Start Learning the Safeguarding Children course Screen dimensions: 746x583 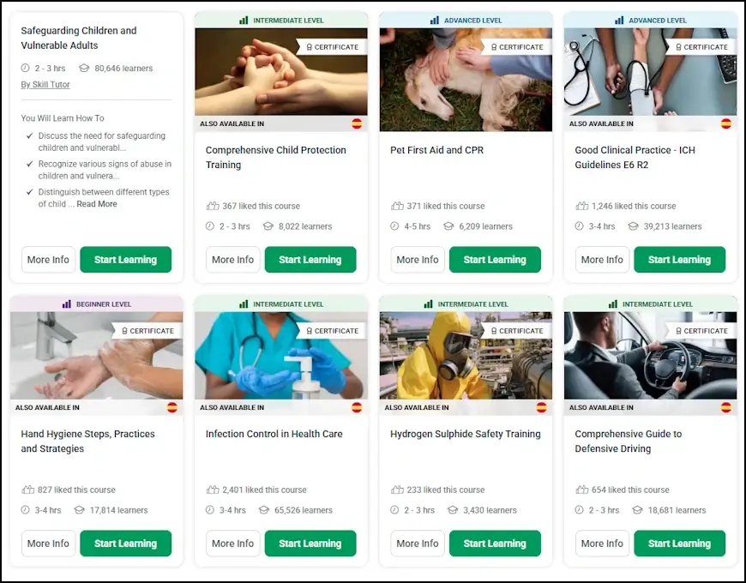click(125, 260)
